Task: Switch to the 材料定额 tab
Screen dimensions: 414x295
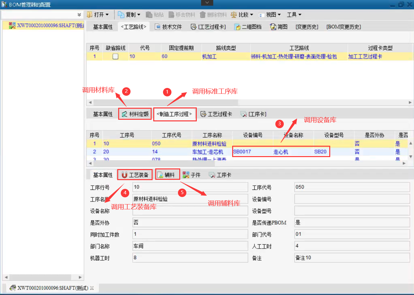Action: coord(135,114)
